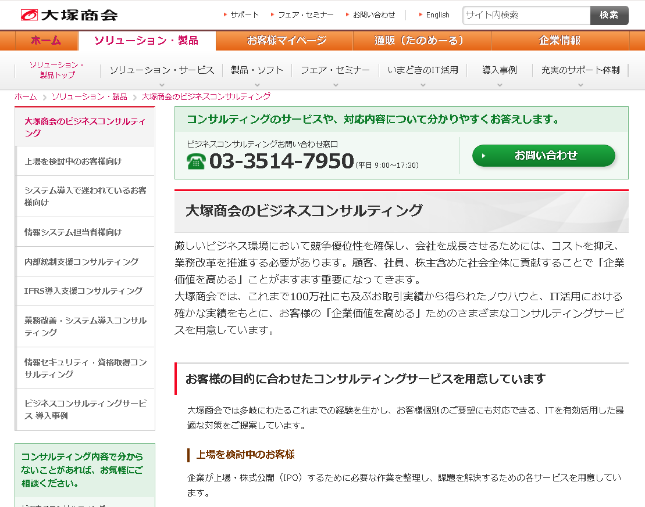Click the Otsuka Shokai logo
Screen dimensions: 645x507
coord(69,15)
